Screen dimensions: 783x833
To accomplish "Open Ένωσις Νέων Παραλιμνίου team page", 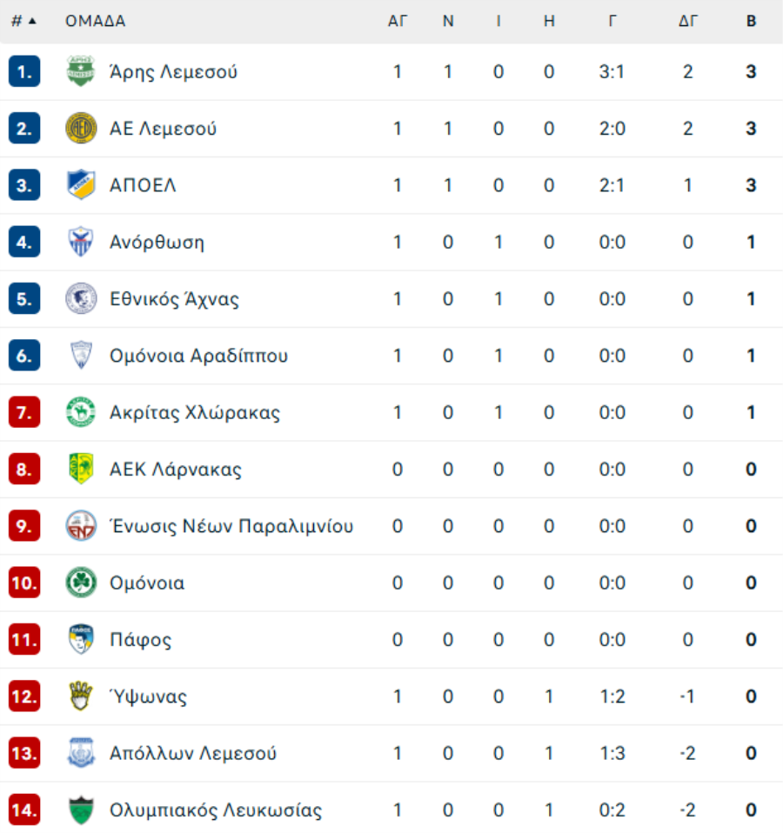I will [231, 526].
